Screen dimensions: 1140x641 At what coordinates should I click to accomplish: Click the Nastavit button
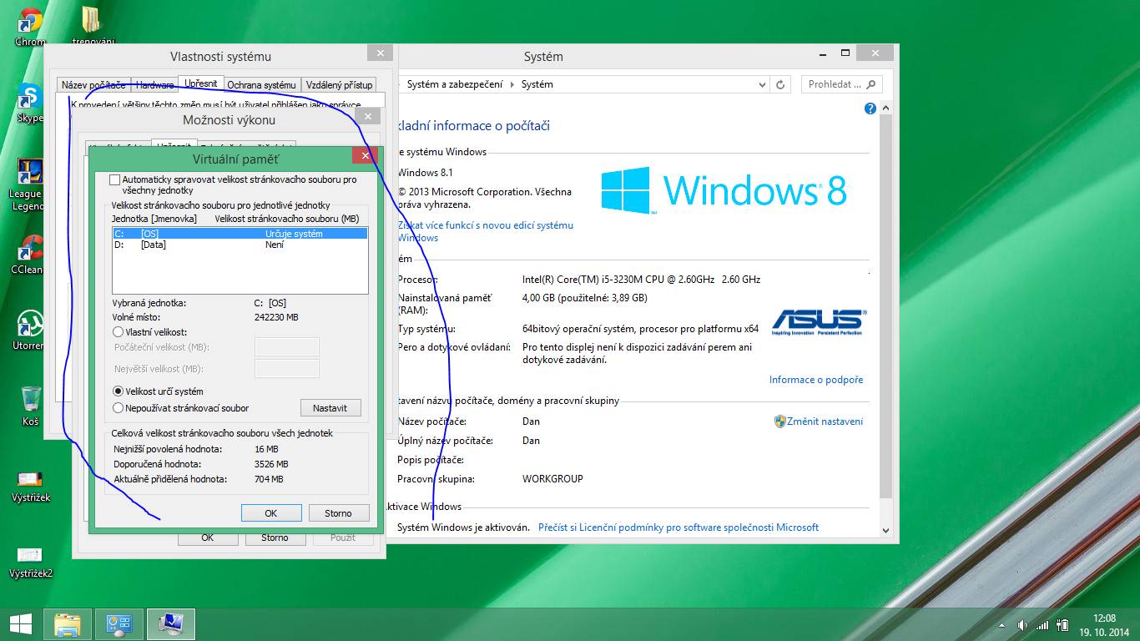[x=330, y=408]
